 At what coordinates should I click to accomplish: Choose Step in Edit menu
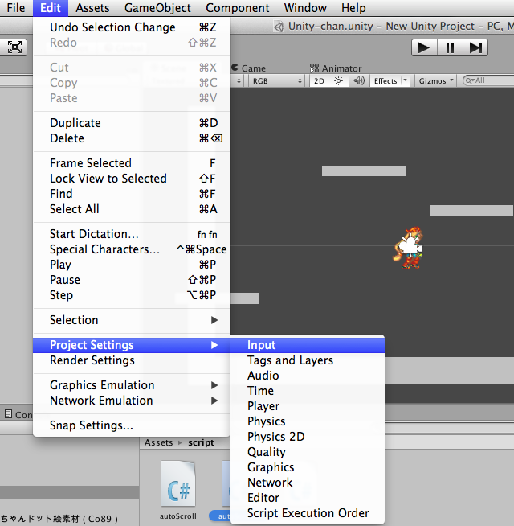coord(132,295)
